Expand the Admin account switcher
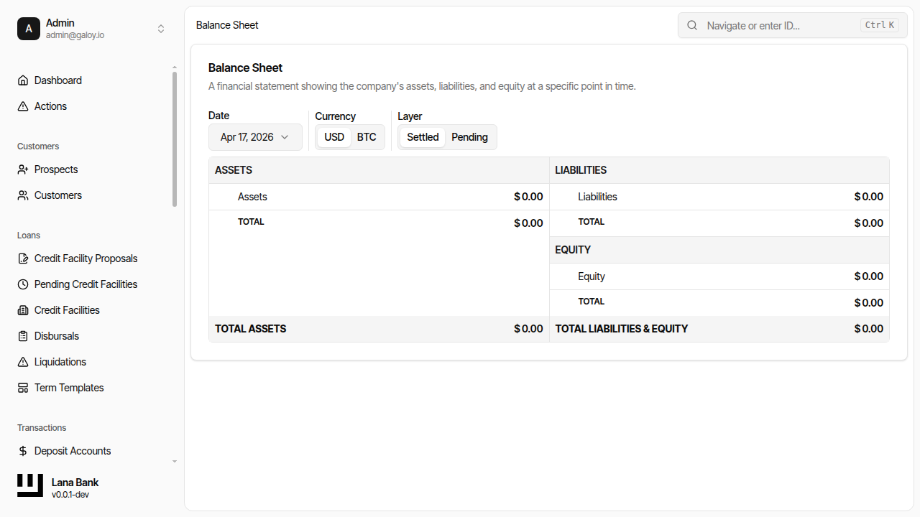This screenshot has height=517, width=920. point(161,29)
